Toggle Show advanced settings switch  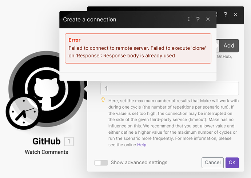tap(101, 163)
